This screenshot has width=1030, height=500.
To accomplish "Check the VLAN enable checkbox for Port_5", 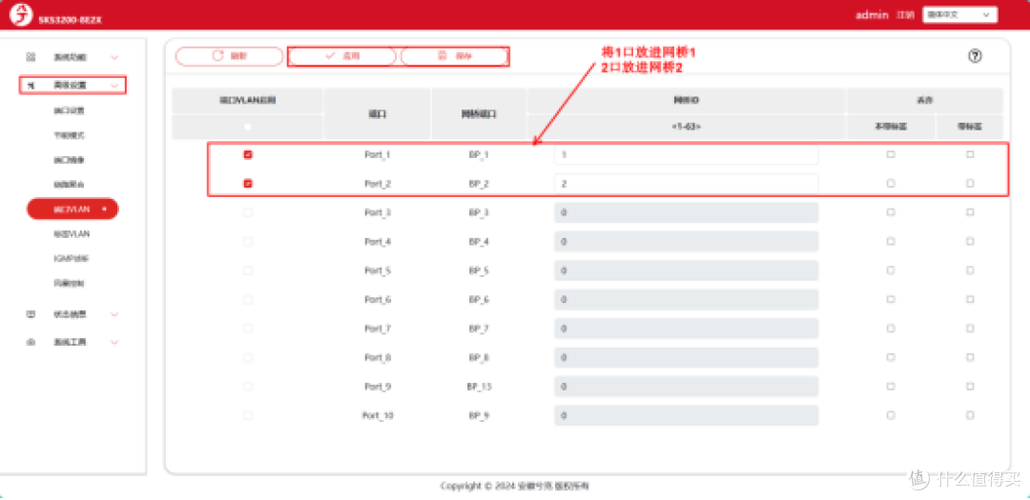I will pyautogui.click(x=248, y=270).
